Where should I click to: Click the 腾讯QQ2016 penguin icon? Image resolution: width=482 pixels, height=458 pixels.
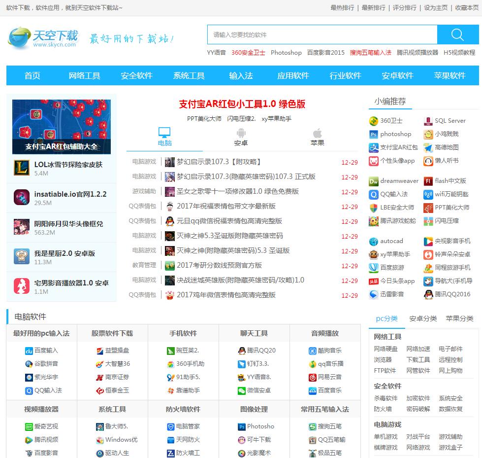tap(428, 294)
